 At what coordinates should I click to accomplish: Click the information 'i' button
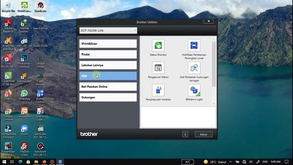[x=185, y=134]
